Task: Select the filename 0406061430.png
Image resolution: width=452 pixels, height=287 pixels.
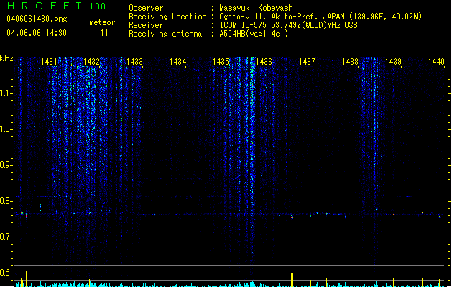Action: (x=37, y=19)
